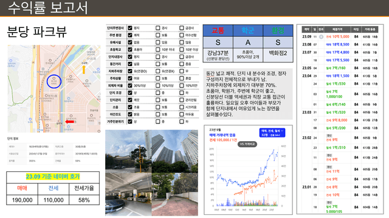Click the 계약 column header
This screenshot has width=389, height=218.
coord(306,30)
